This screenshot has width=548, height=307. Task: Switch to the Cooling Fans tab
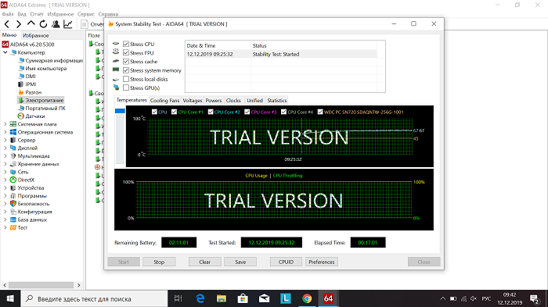[x=164, y=101]
